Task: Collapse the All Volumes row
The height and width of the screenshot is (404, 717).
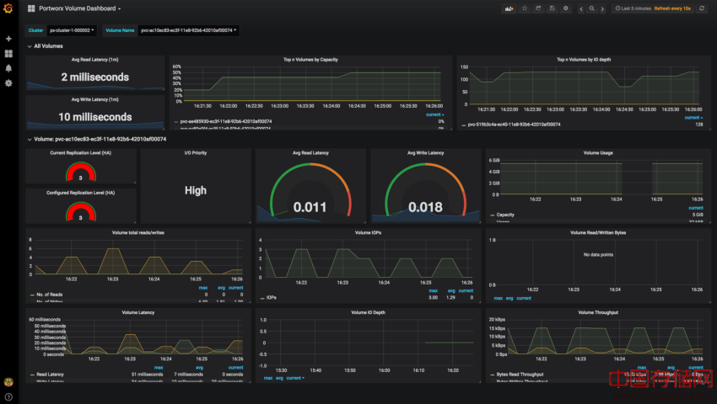Action: coord(47,46)
